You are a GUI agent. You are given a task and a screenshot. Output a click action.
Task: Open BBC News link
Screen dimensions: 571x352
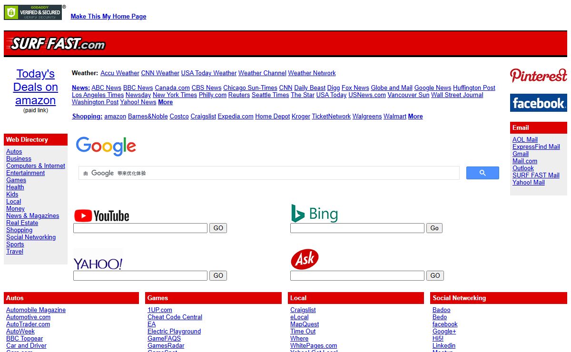click(138, 88)
